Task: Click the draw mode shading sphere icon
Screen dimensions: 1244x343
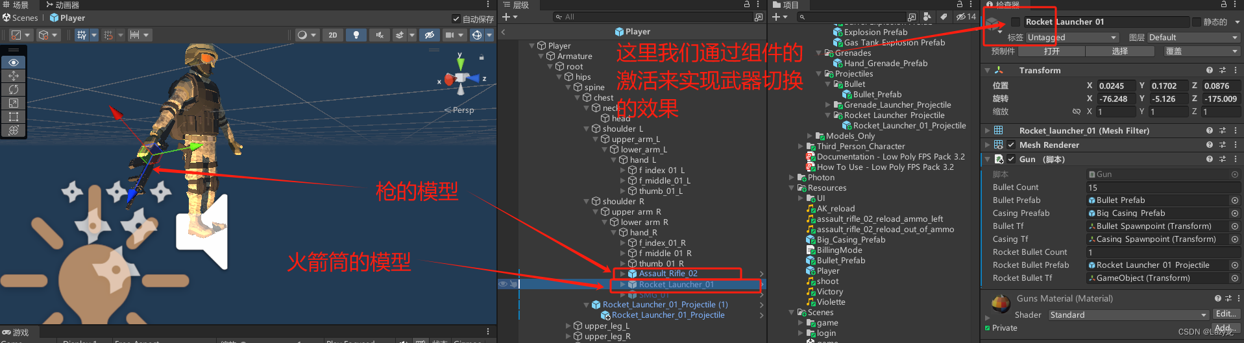Action: pyautogui.click(x=302, y=35)
